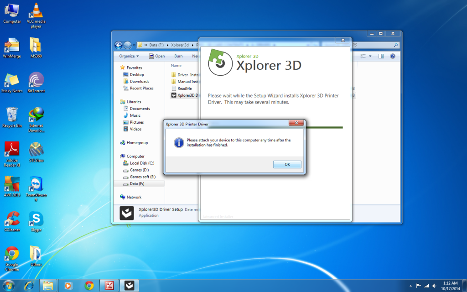Expand the change view options dropdown arrow
The height and width of the screenshot is (292, 467).
pos(370,56)
